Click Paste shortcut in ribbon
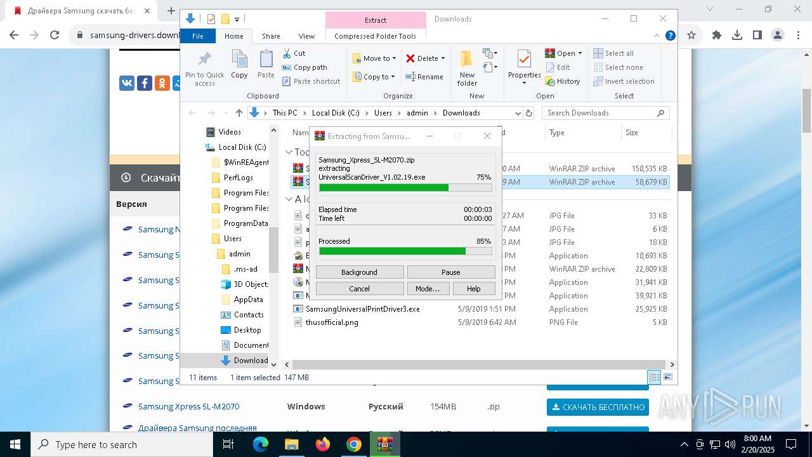 coord(311,81)
